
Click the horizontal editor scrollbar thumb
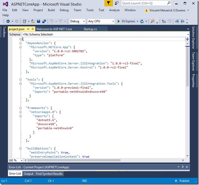[74, 160]
